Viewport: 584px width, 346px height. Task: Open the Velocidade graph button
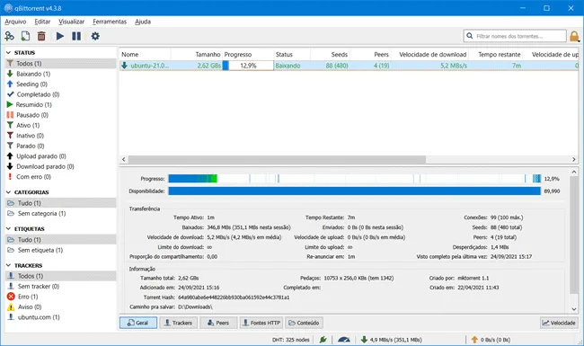pos(559,323)
